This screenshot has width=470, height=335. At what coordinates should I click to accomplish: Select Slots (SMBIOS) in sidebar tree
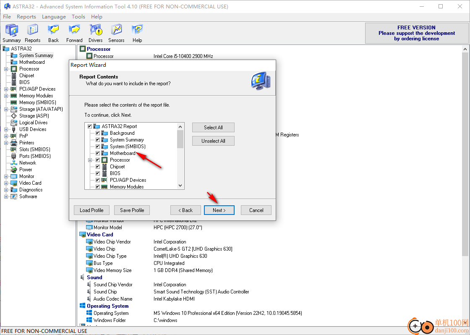[34, 149]
